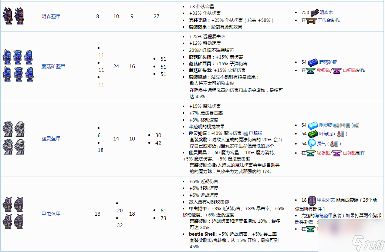Screen dimensions: 385x252
Task: Click the 秘银砧 anvil icon in 幽灵盔甲 row
Action: click(x=311, y=153)
